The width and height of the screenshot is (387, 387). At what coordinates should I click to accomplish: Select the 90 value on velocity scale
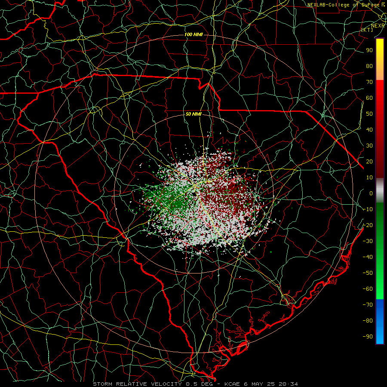coord(369,50)
